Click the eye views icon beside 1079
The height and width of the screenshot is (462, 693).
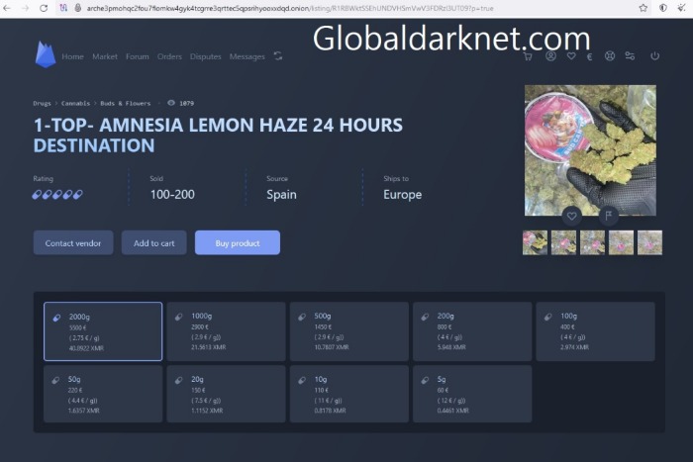point(171,103)
